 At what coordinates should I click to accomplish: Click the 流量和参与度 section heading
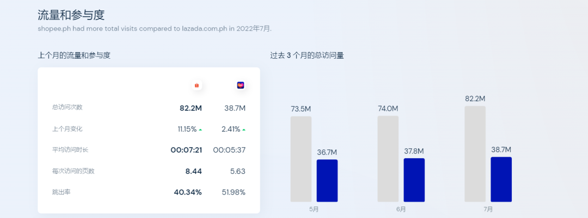[71, 15]
